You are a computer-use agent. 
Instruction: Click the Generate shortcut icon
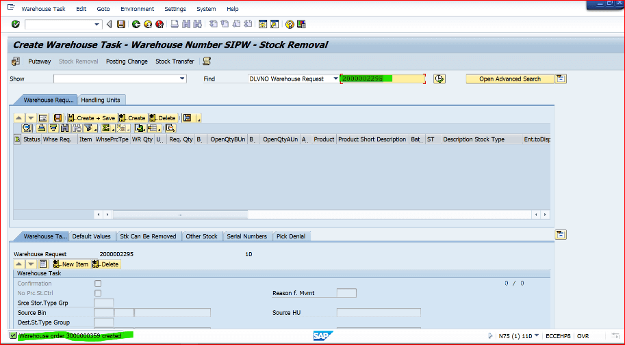pos(275,25)
